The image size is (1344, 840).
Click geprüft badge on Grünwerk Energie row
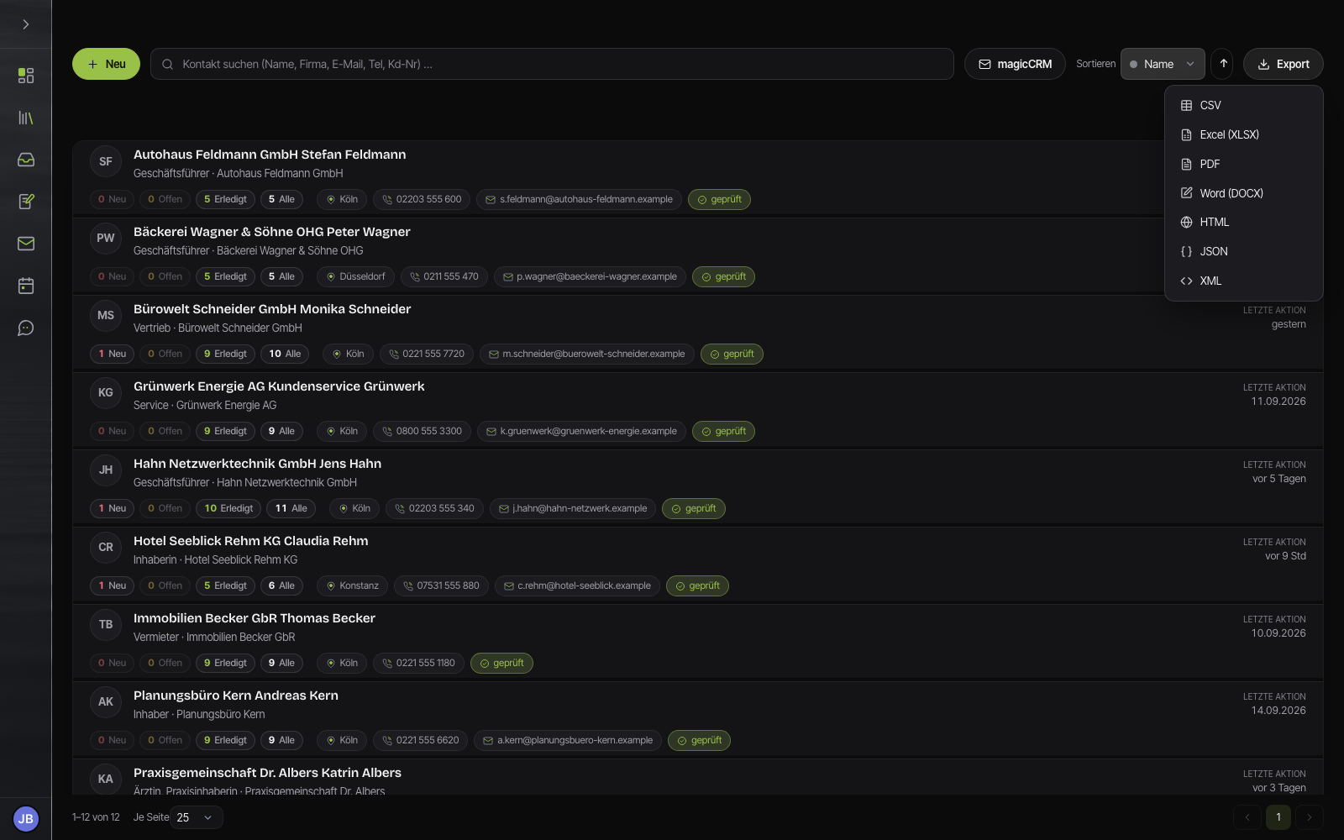(723, 431)
